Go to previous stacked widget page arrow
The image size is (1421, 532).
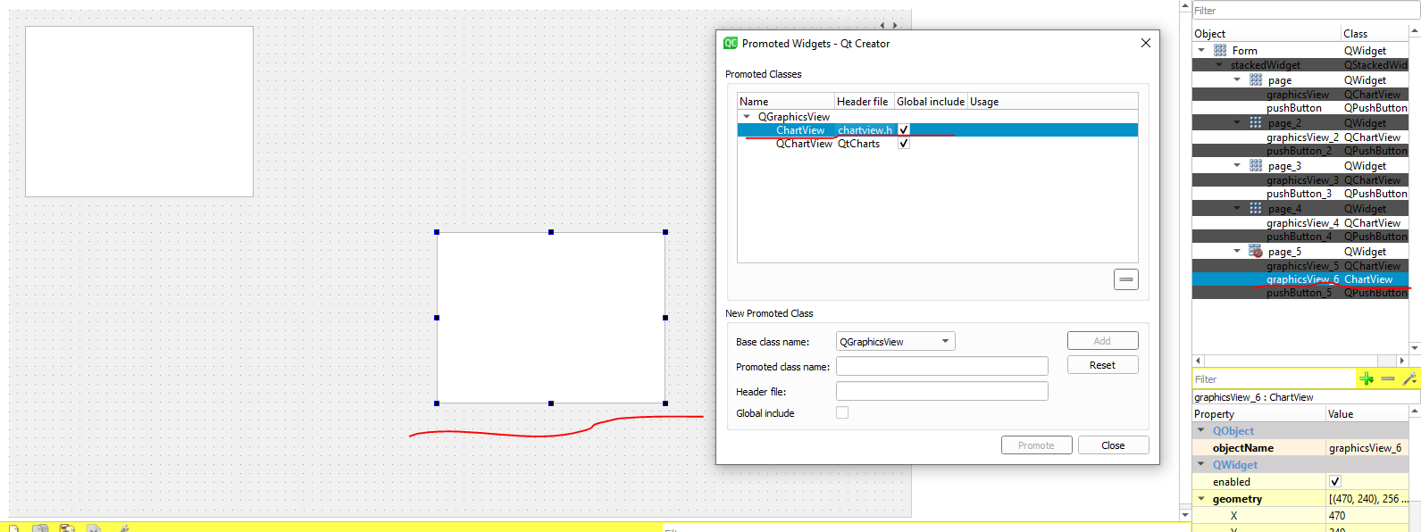(x=882, y=26)
